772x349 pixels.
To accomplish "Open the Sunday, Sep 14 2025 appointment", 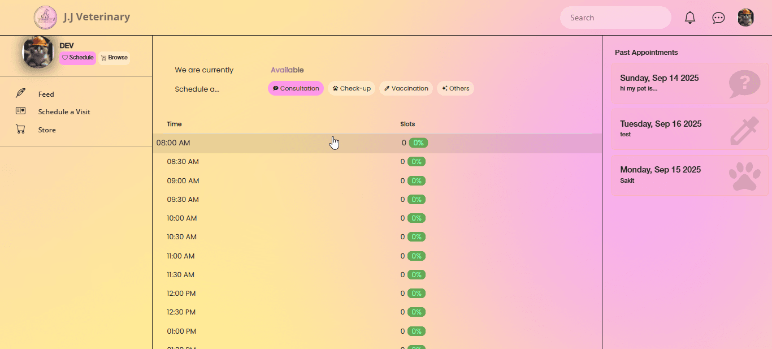I will pos(689,83).
